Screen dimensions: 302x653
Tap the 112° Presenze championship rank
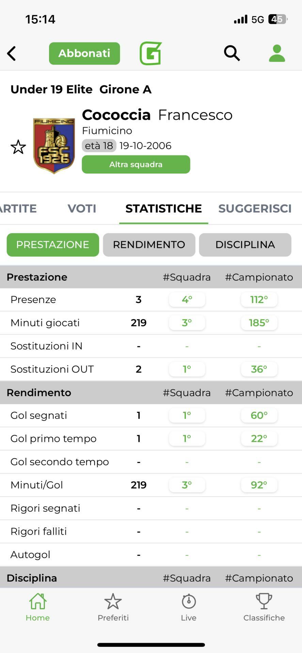259,300
